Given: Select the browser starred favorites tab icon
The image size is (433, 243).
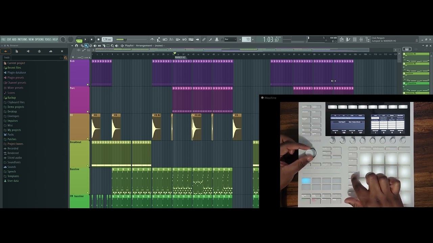Looking at the screenshot, I should click(x=62, y=51).
